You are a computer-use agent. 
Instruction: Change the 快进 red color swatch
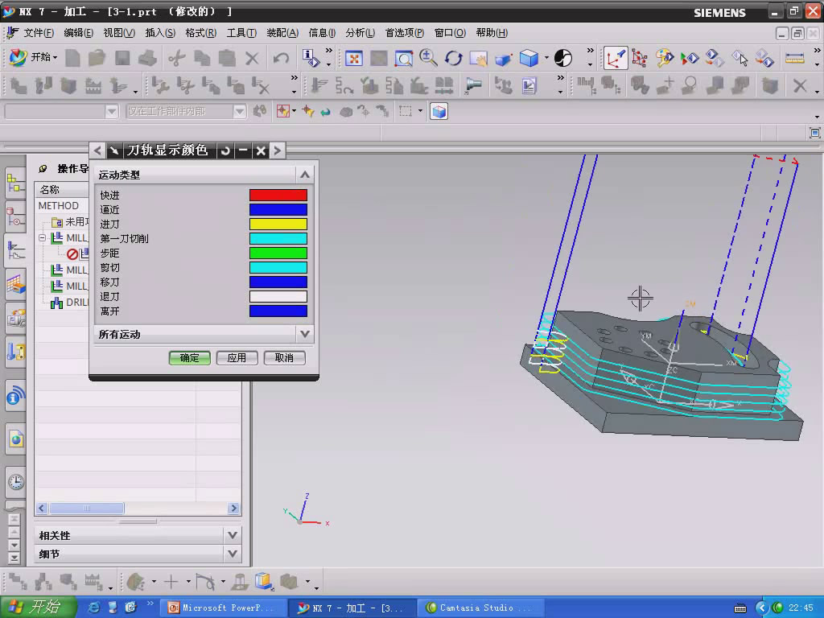point(278,195)
